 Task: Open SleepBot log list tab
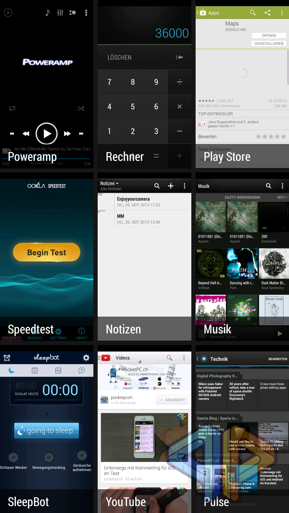tap(35, 370)
